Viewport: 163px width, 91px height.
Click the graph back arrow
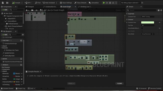click(x=32, y=10)
